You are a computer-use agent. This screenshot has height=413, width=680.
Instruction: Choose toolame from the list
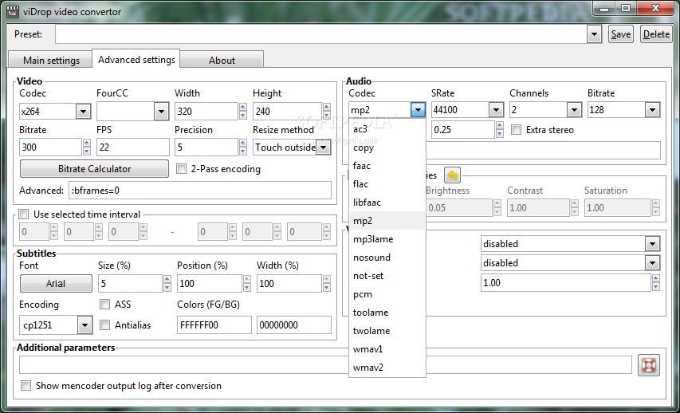[387, 313]
